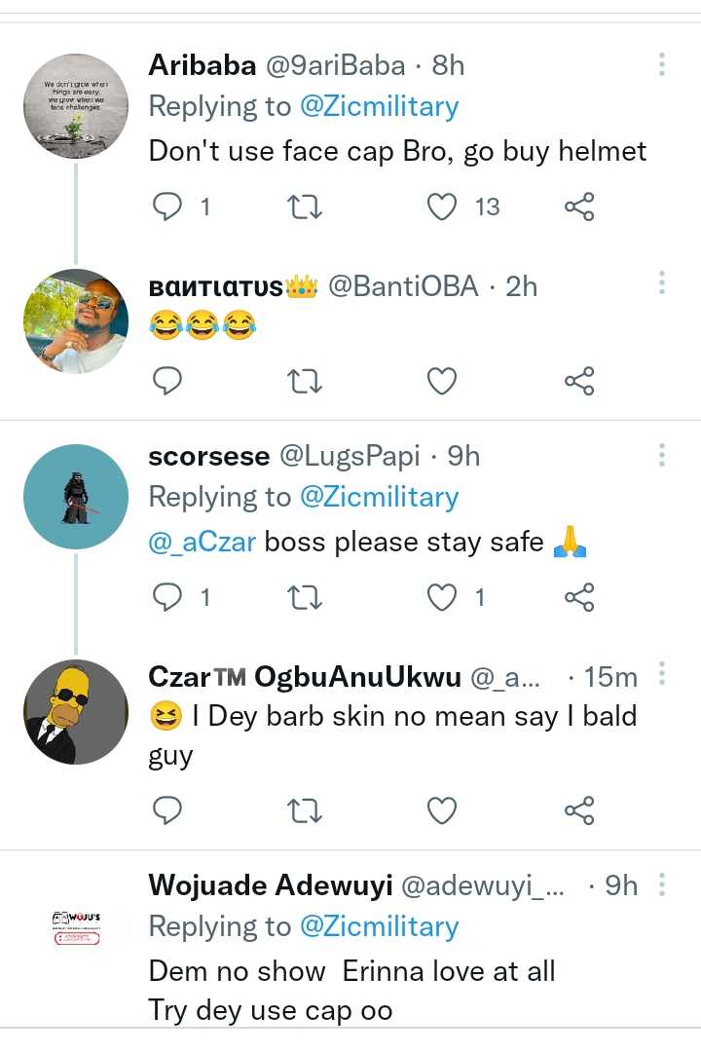The image size is (701, 1053).
Task: Open the @_aCzar mention link
Action: point(203,542)
